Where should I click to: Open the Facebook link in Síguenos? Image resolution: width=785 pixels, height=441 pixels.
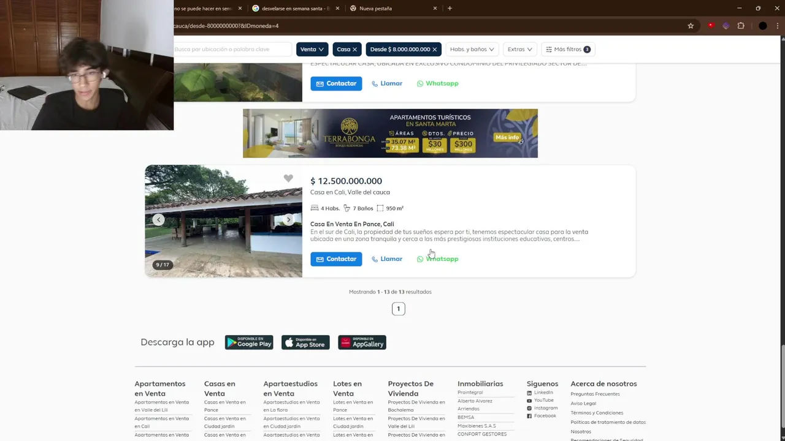point(542,416)
